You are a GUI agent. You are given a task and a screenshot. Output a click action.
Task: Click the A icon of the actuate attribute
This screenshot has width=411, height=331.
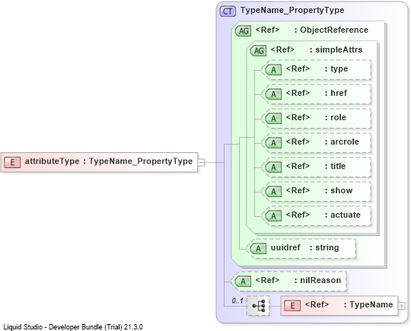point(273,216)
